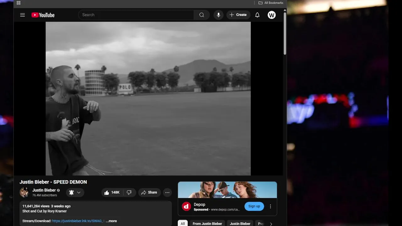Go to YouTube home via logo
402x226 pixels.
(43, 15)
